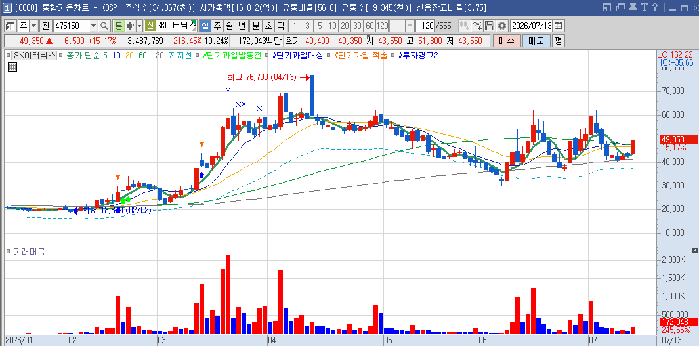Open stock code 475150 dropdown arrow
The image size is (699, 346).
94,26
